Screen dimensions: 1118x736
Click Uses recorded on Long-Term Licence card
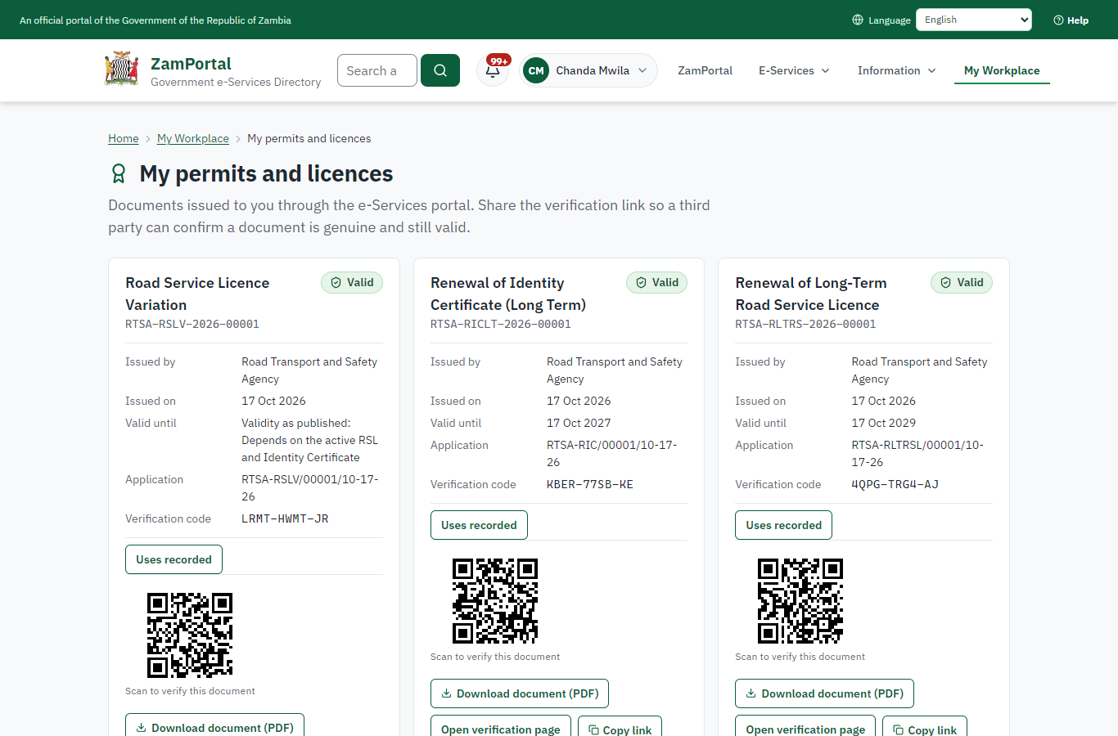(x=783, y=525)
